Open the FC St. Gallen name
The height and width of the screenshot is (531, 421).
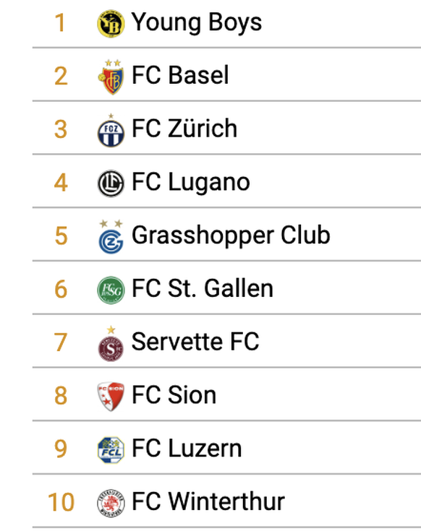(203, 288)
